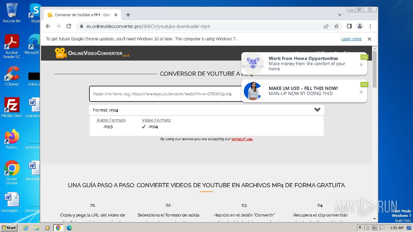This screenshot has width=413, height=232.
Task: Show hidden system tray icons
Action: [360, 228]
